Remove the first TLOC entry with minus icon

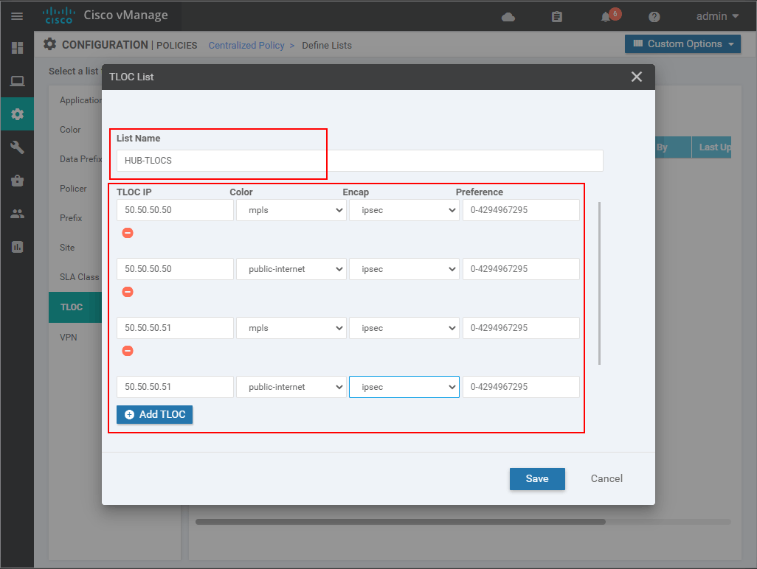[x=128, y=232]
